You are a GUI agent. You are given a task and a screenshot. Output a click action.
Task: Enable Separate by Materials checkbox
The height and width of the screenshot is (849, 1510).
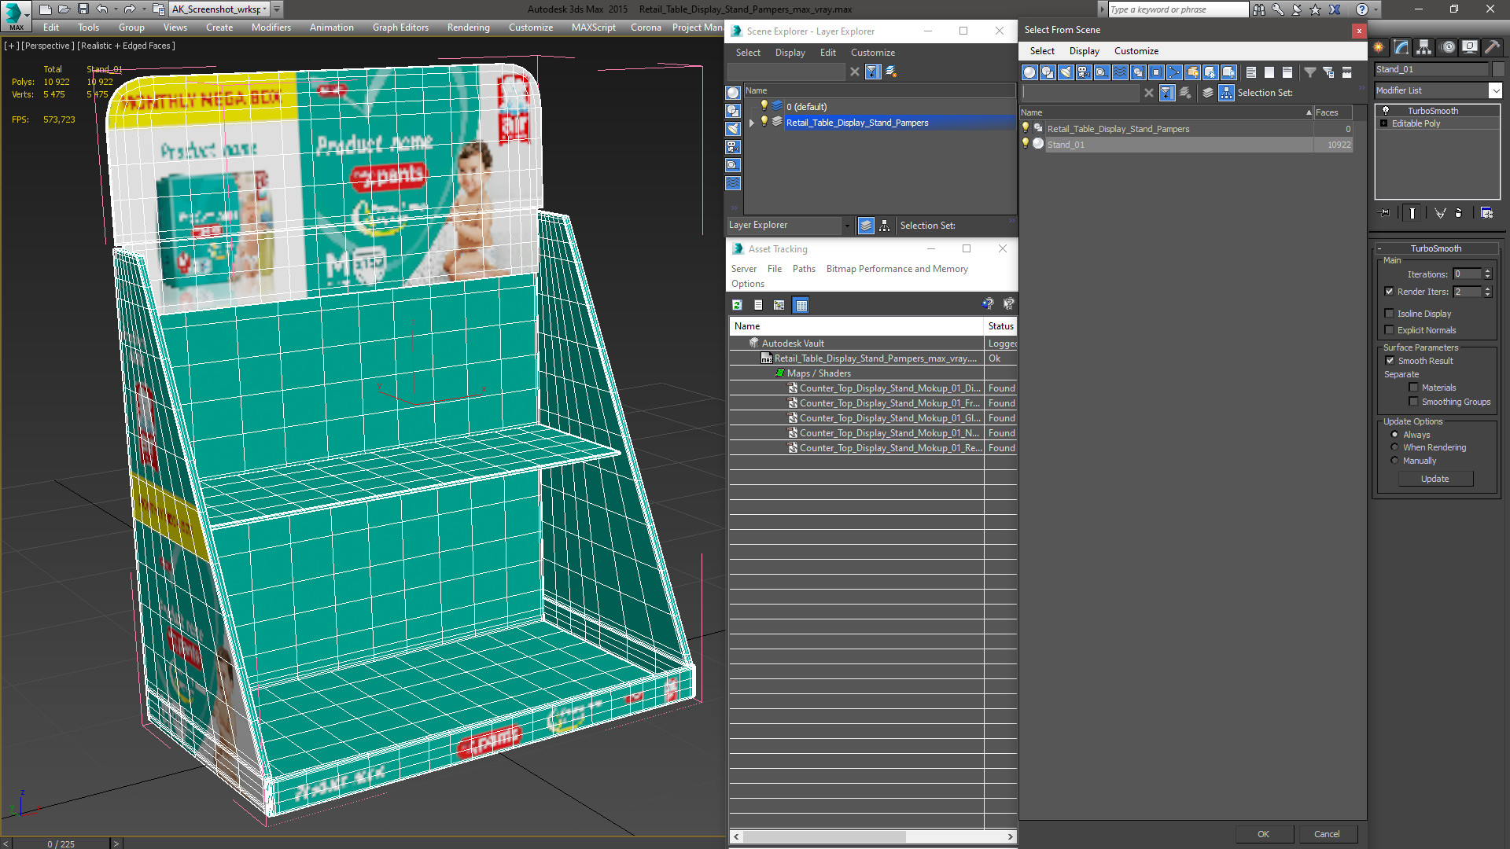pos(1413,388)
